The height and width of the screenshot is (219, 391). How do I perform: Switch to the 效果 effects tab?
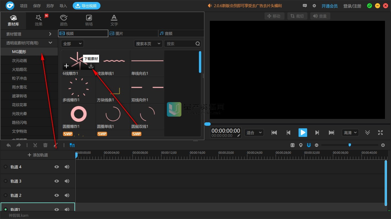[x=39, y=21]
